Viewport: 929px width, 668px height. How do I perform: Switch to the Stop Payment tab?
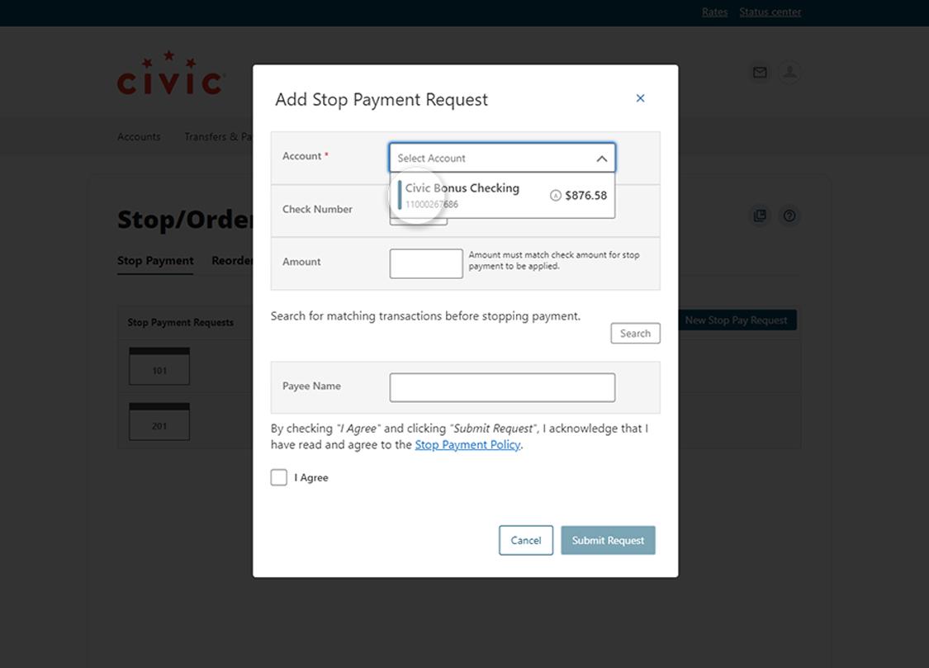(155, 261)
